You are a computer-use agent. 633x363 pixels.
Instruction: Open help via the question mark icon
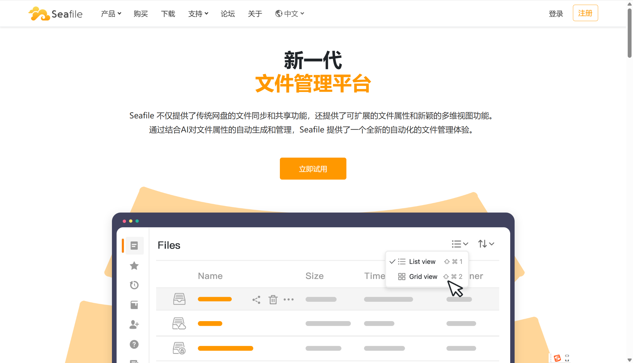pyautogui.click(x=134, y=344)
